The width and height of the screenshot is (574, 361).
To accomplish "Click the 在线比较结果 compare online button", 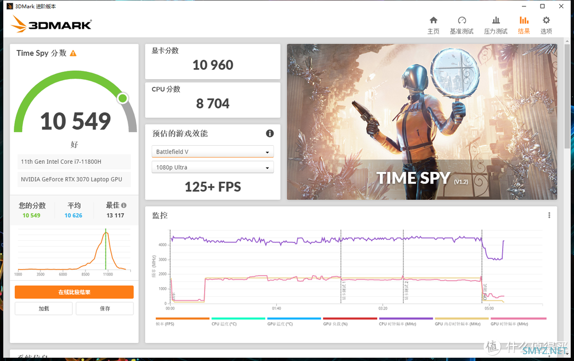I will pos(74,292).
